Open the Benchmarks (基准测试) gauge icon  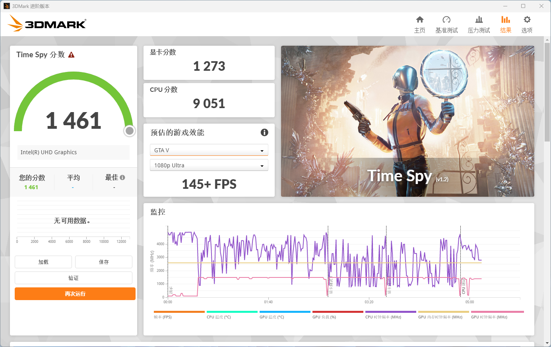pyautogui.click(x=446, y=20)
